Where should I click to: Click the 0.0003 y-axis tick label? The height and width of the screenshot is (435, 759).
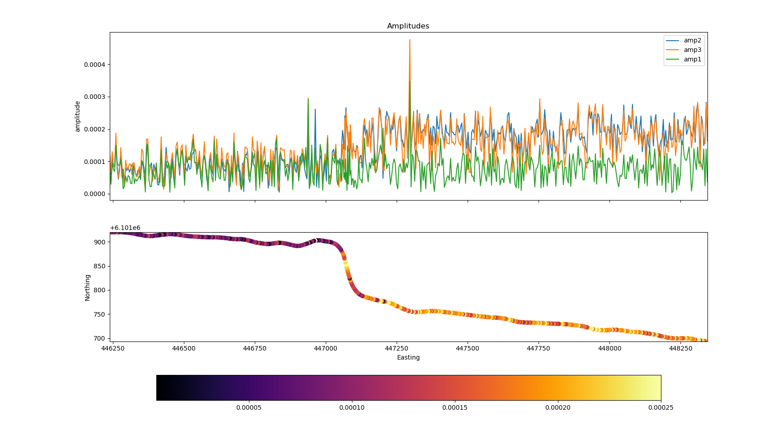click(94, 97)
